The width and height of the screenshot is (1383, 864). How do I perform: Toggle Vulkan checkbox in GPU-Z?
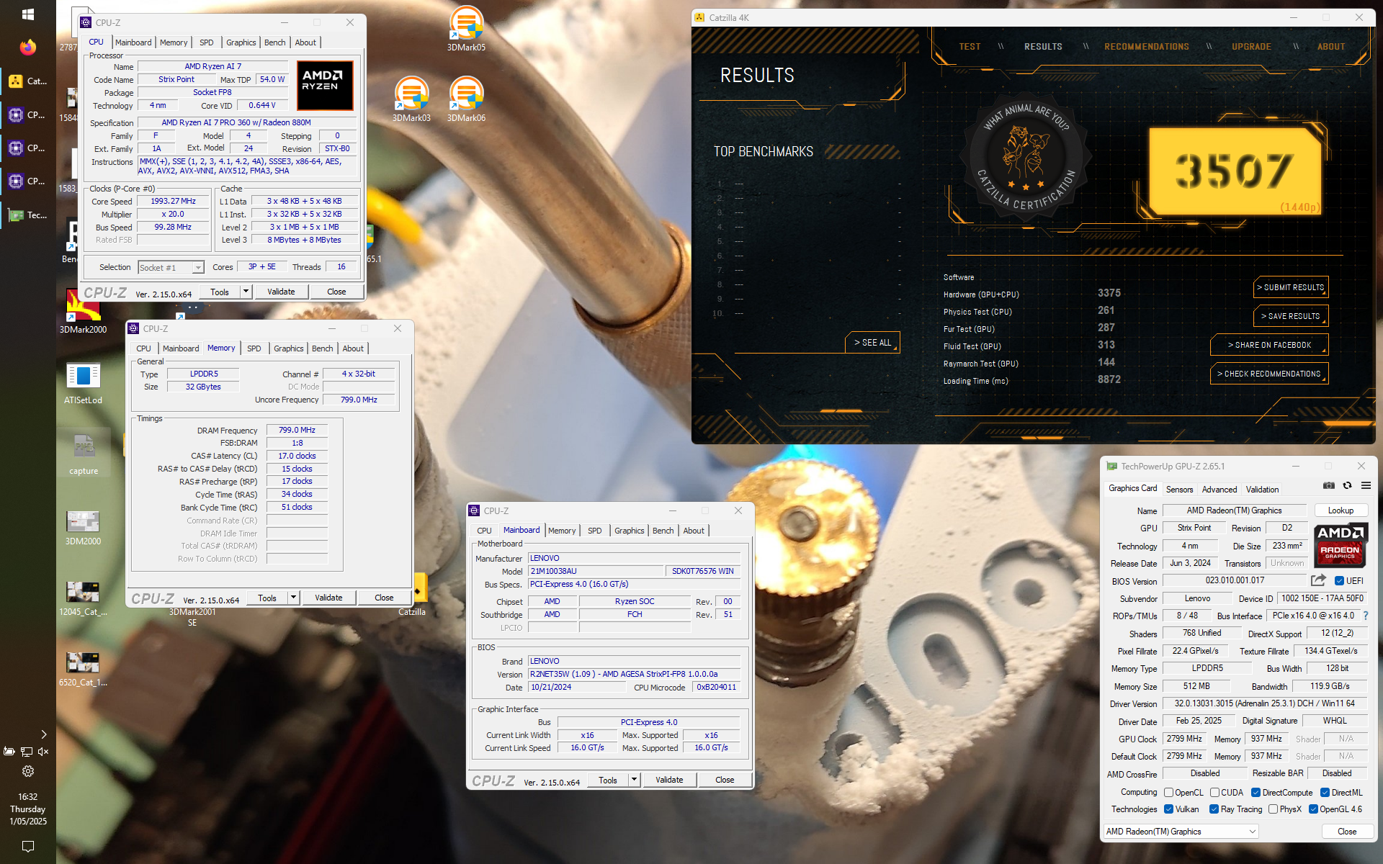click(1169, 809)
